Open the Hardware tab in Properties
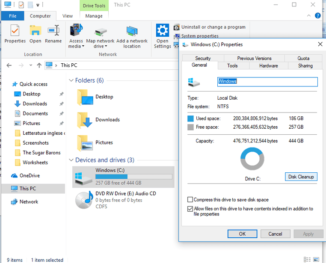Viewport: 326px width, 263px height. tap(268, 66)
